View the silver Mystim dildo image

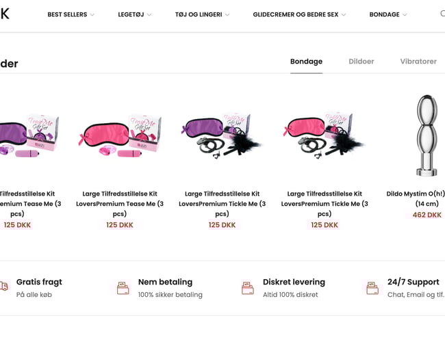(426, 137)
